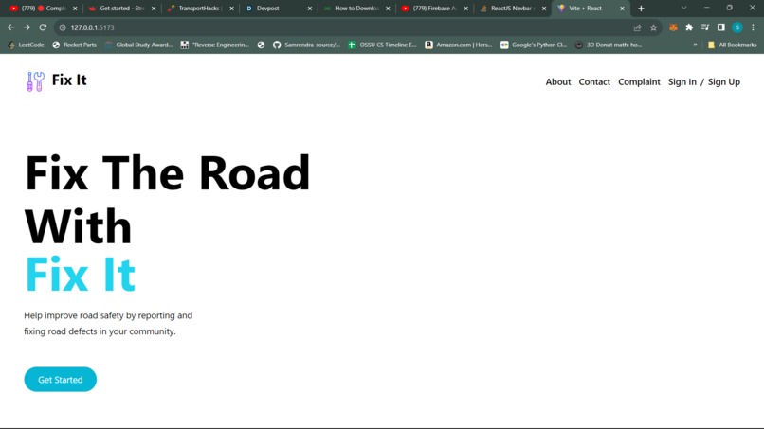This screenshot has height=429, width=764.
Task: Close the Vite + React tab
Action: 622,9
